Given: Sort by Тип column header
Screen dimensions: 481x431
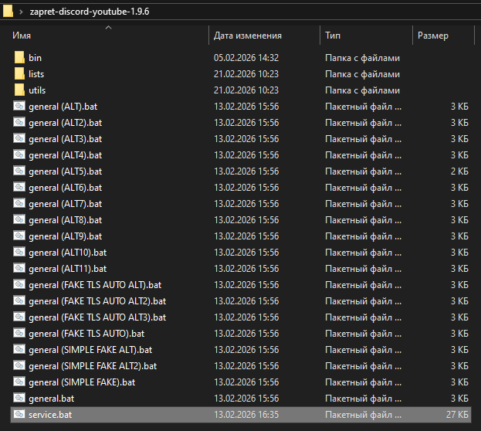Looking at the screenshot, I should point(333,36).
